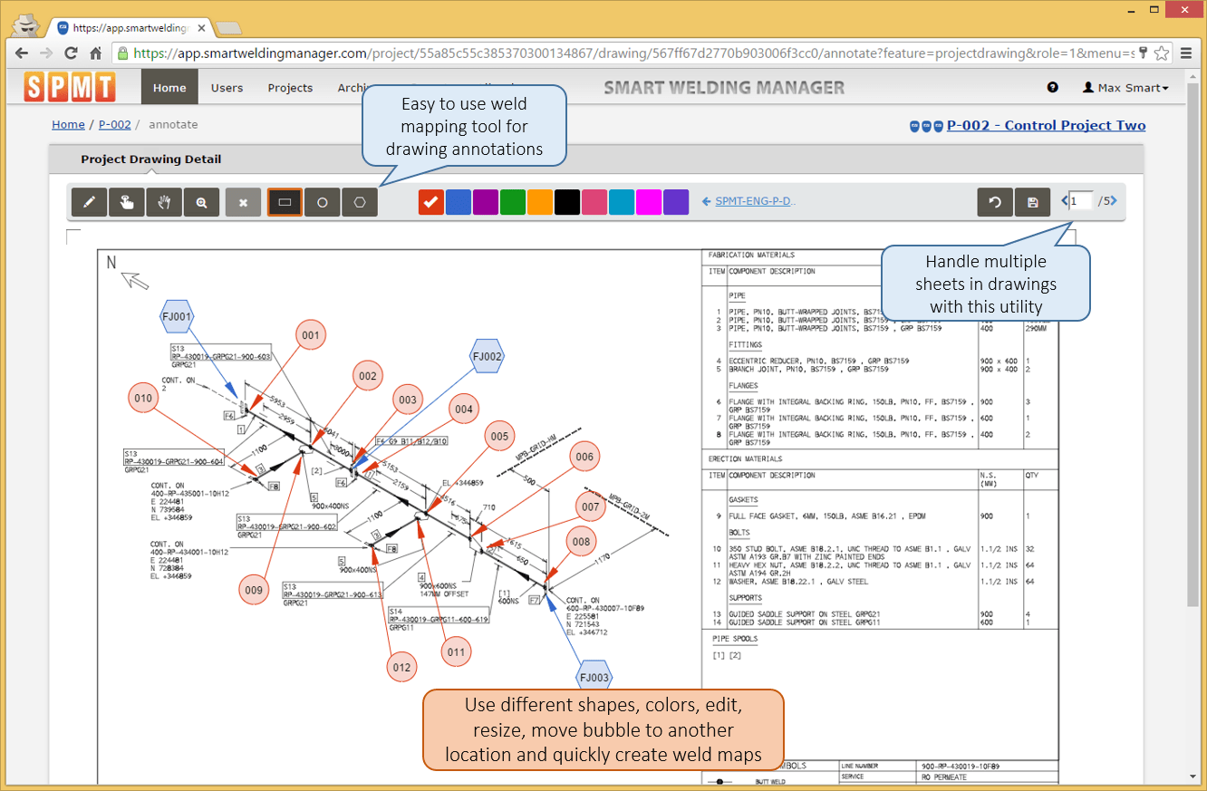
Task: Click the browser back arrow
Action: [23, 53]
